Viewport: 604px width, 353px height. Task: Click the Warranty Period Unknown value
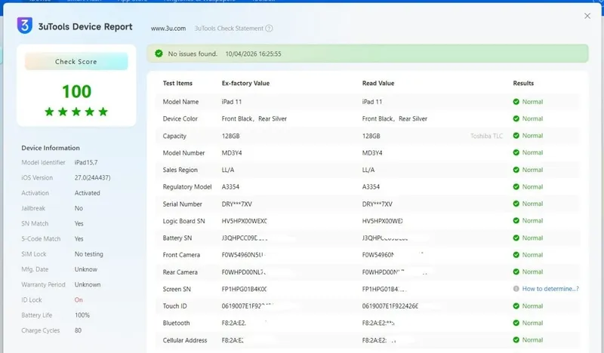(x=88, y=284)
